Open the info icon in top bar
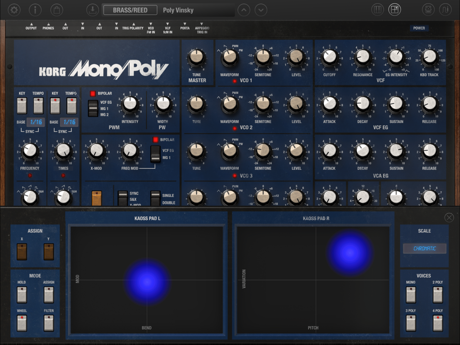Image resolution: width=460 pixels, height=345 pixels. pyautogui.click(x=35, y=10)
